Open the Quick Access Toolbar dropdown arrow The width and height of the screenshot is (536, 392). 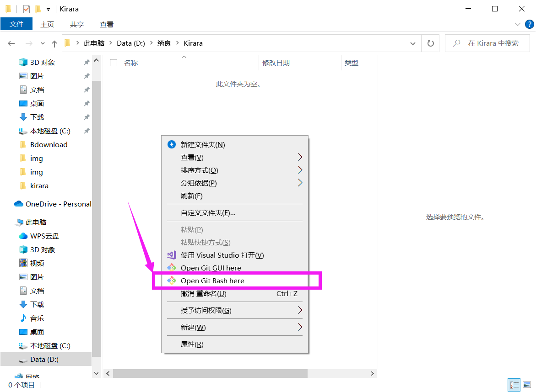pyautogui.click(x=48, y=10)
